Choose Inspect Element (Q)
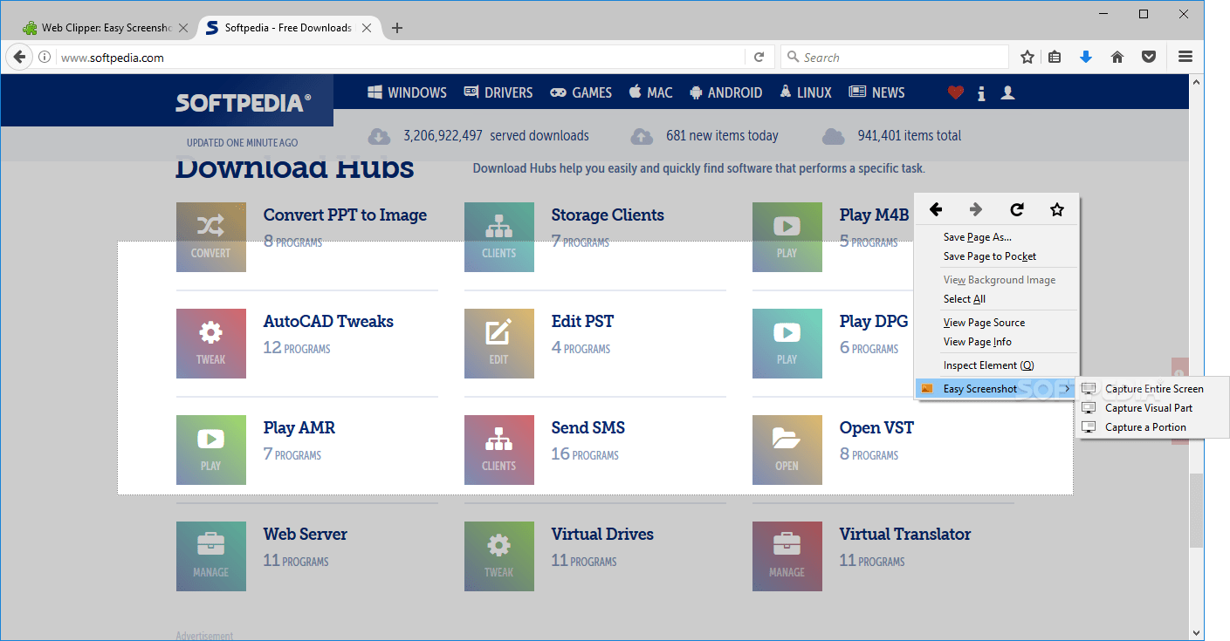 coord(996,365)
